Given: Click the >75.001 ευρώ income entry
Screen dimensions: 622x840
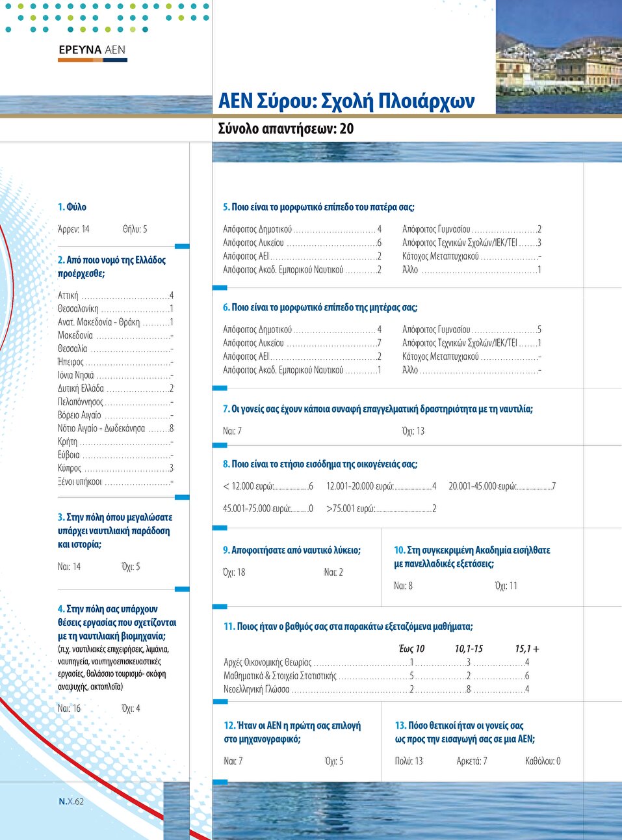Looking at the screenshot, I should point(382,508).
